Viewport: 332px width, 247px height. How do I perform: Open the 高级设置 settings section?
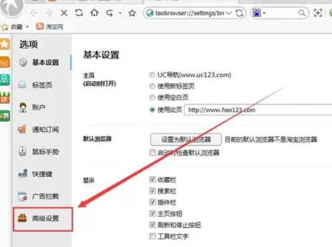click(43, 219)
